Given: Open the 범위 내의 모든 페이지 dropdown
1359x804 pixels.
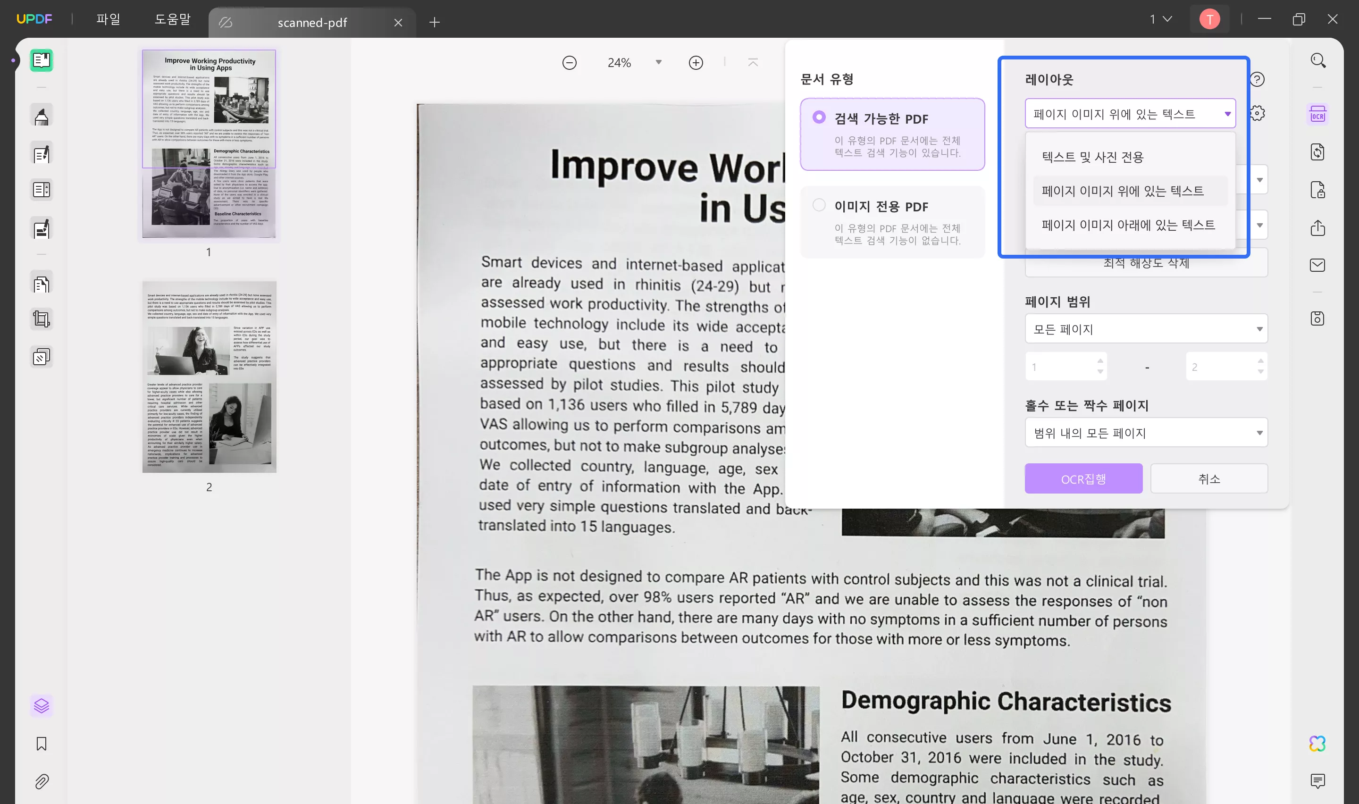Looking at the screenshot, I should (1146, 433).
